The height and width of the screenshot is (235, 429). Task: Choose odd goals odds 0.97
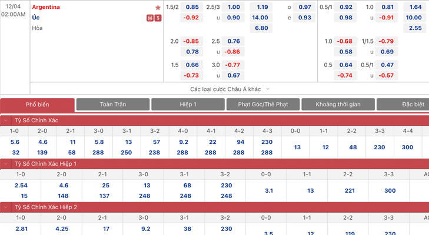click(304, 7)
